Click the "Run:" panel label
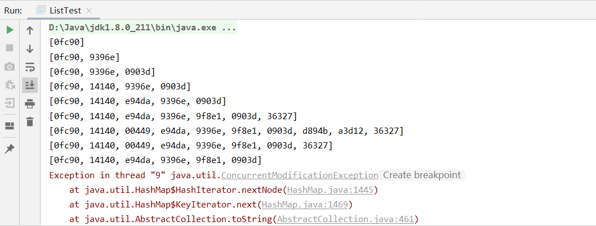Image resolution: width=596 pixels, height=226 pixels. 14,11
